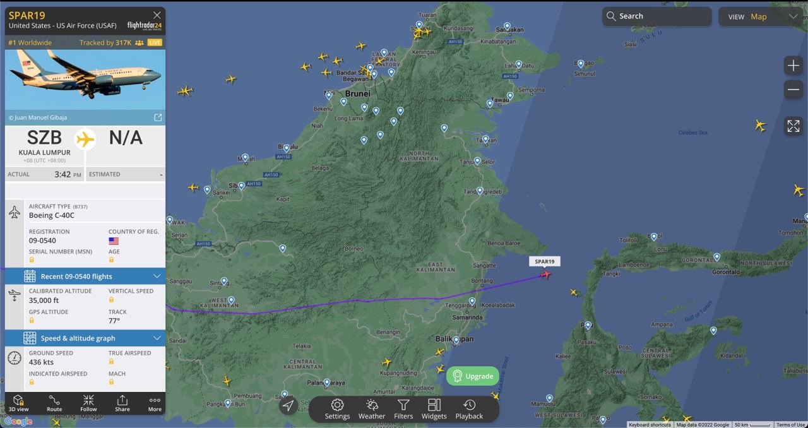
Task: Click the Flightradar24 logo
Action: (145, 25)
